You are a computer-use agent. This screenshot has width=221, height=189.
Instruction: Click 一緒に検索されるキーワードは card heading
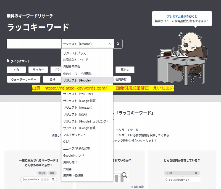tap(39, 163)
